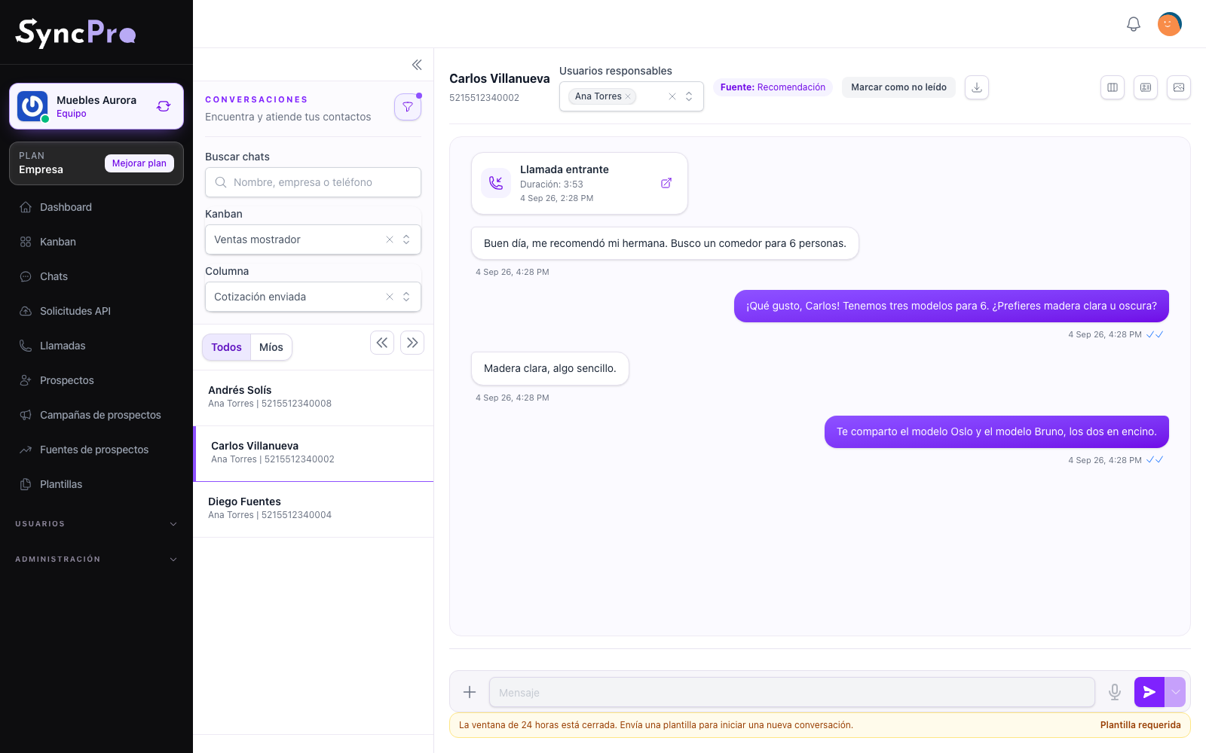
Task: Select the Todos tab
Action: [x=226, y=347]
